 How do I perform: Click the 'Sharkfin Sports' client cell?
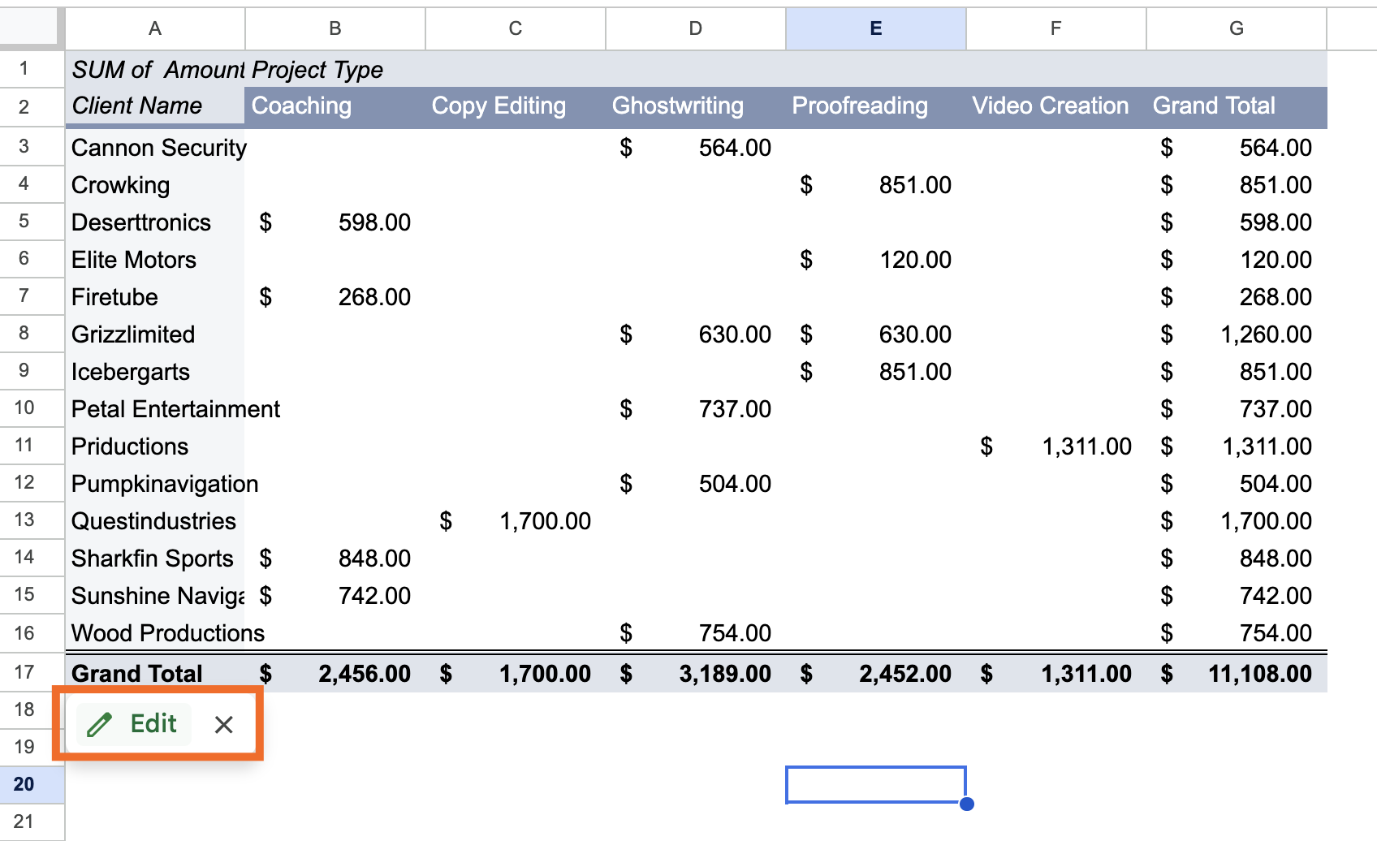click(x=155, y=559)
